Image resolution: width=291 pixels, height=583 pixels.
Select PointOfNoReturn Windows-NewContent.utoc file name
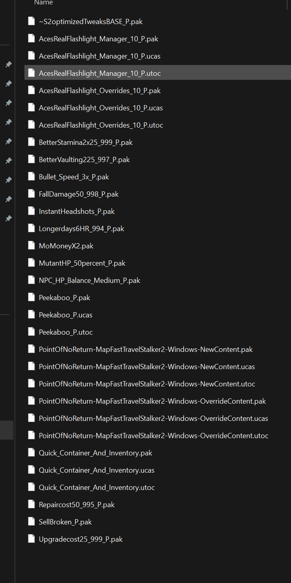click(x=147, y=384)
